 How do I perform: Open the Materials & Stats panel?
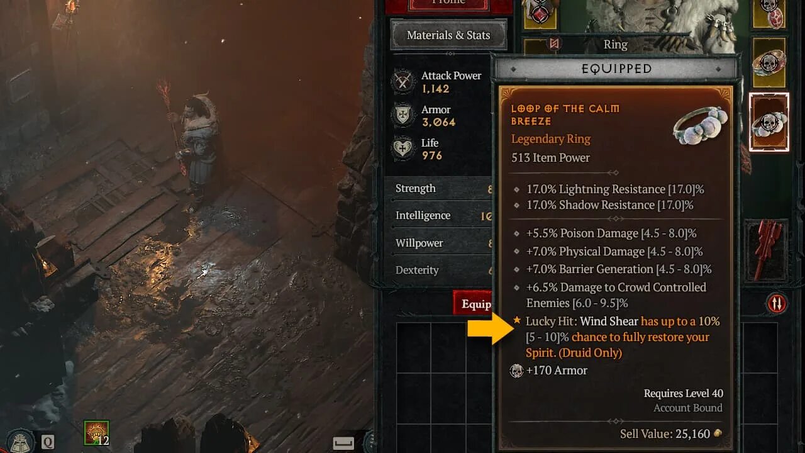tap(448, 35)
